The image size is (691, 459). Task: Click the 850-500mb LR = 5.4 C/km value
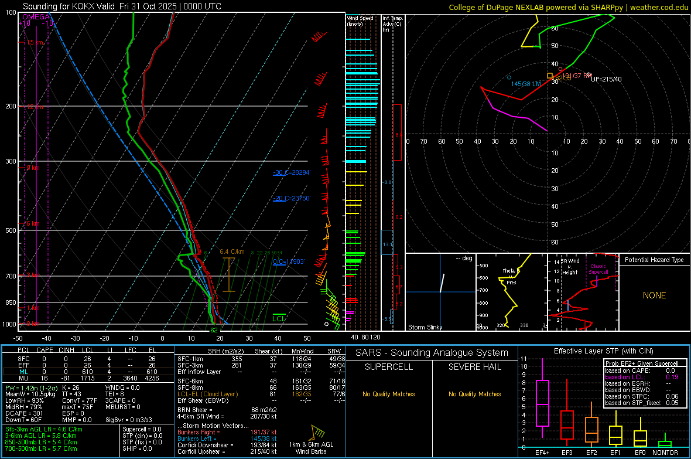(41, 442)
